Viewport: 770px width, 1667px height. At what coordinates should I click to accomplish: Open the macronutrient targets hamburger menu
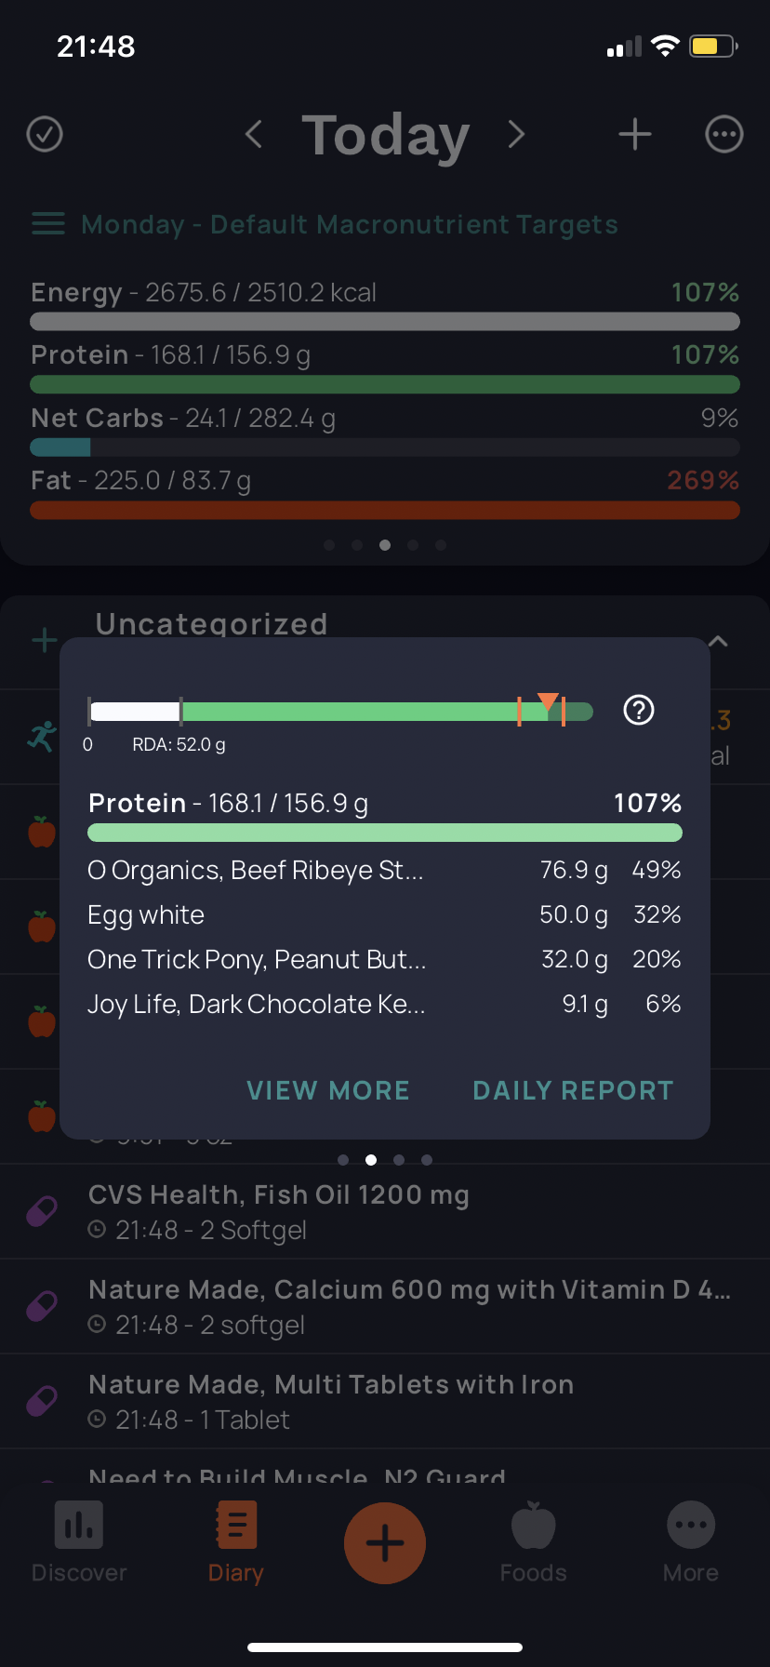tap(48, 223)
